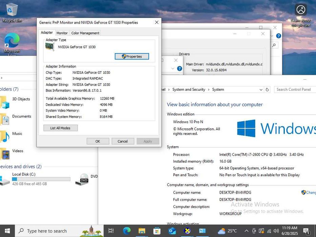Click help icon beside the Drivers label
The width and height of the screenshot is (316, 237).
pyautogui.click(x=180, y=68)
